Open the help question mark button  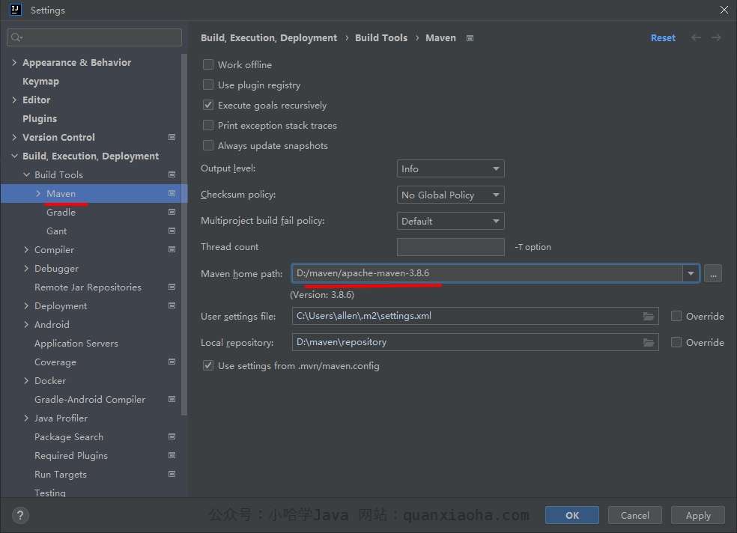(20, 515)
